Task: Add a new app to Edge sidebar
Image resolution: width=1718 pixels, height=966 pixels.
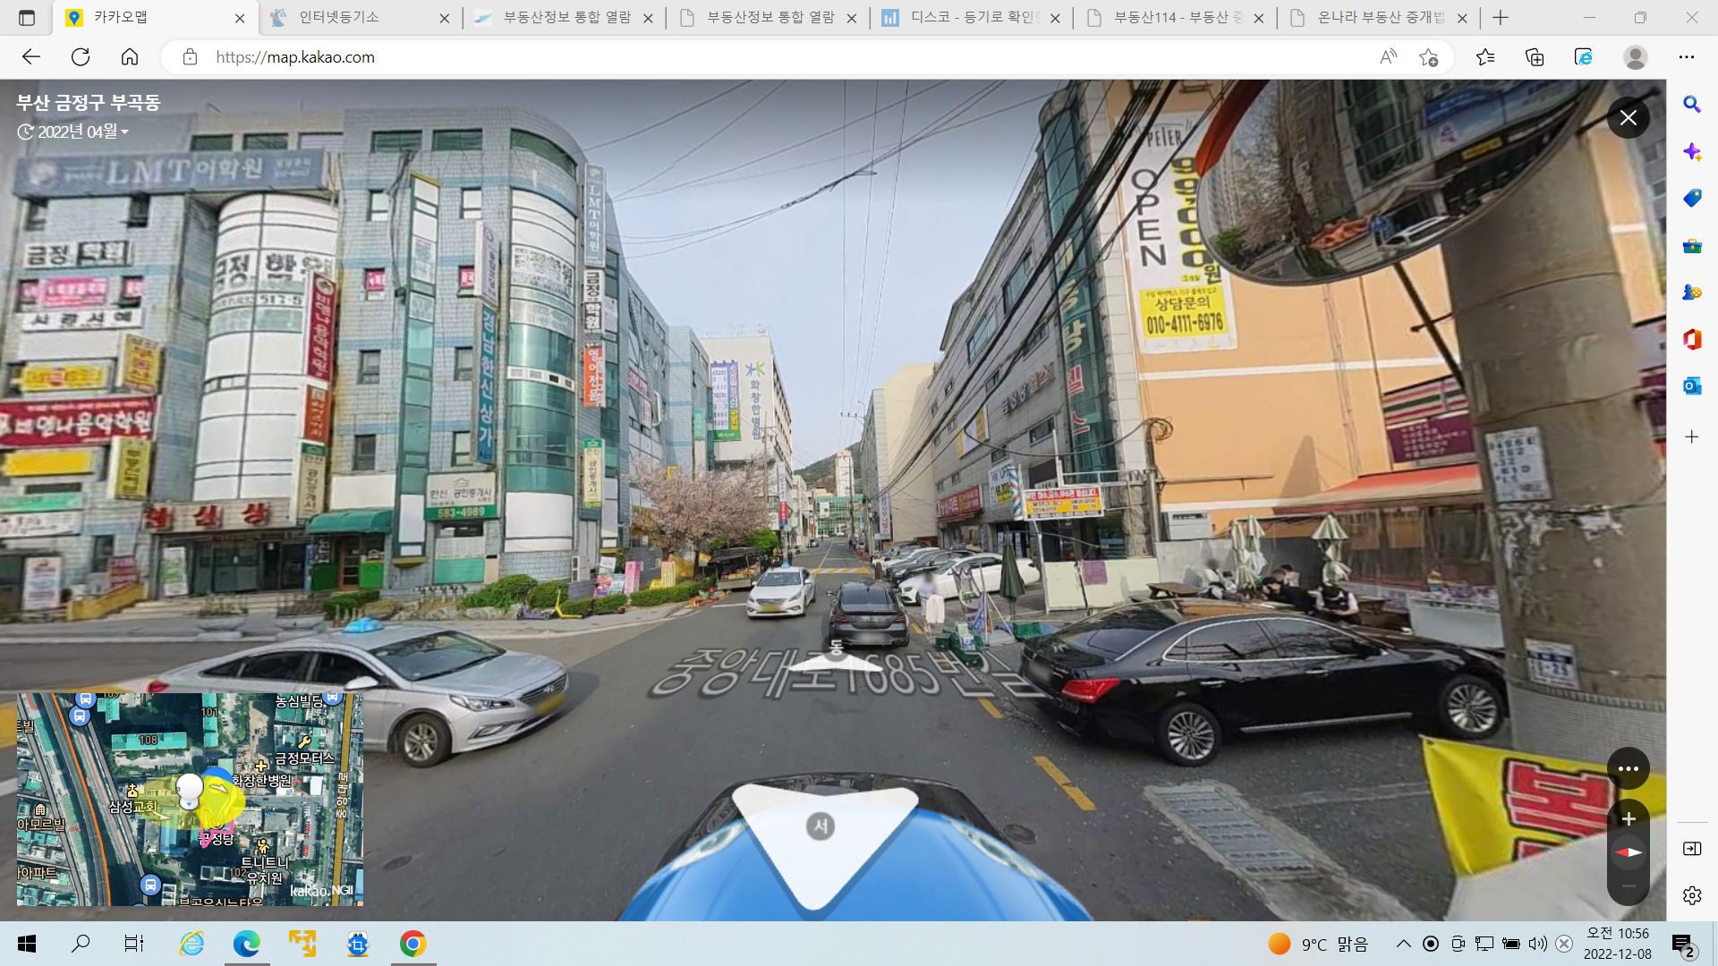Action: (1691, 437)
